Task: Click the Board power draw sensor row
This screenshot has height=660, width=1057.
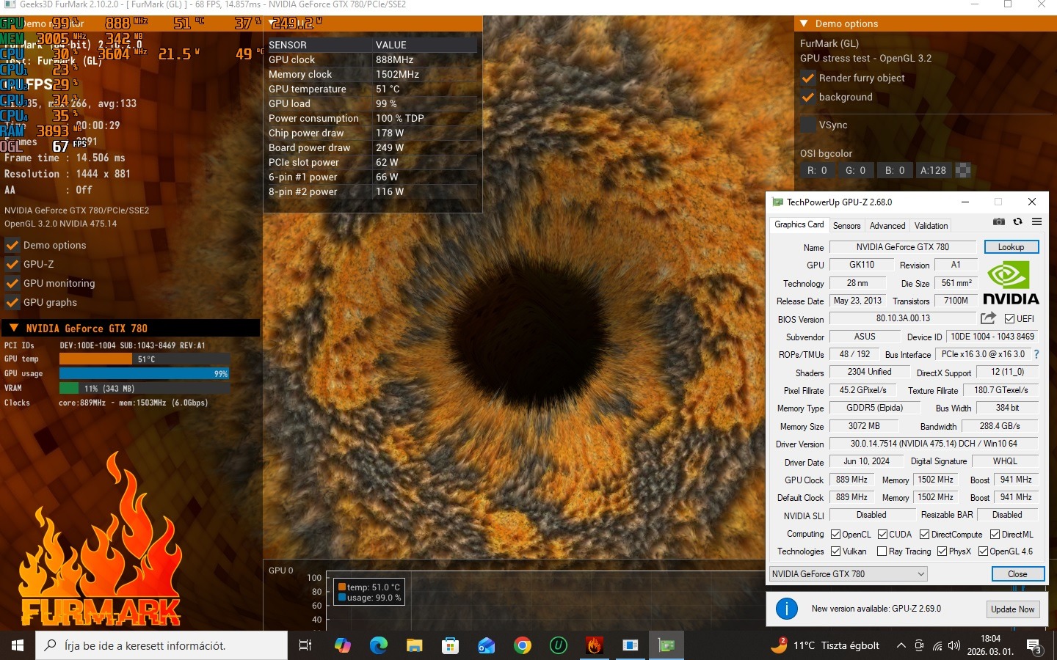Action: pyautogui.click(x=372, y=147)
